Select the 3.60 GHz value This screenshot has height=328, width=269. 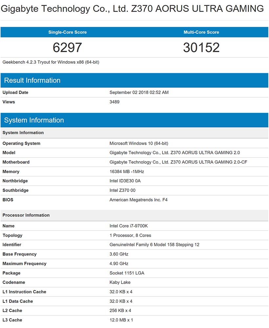[x=119, y=254]
